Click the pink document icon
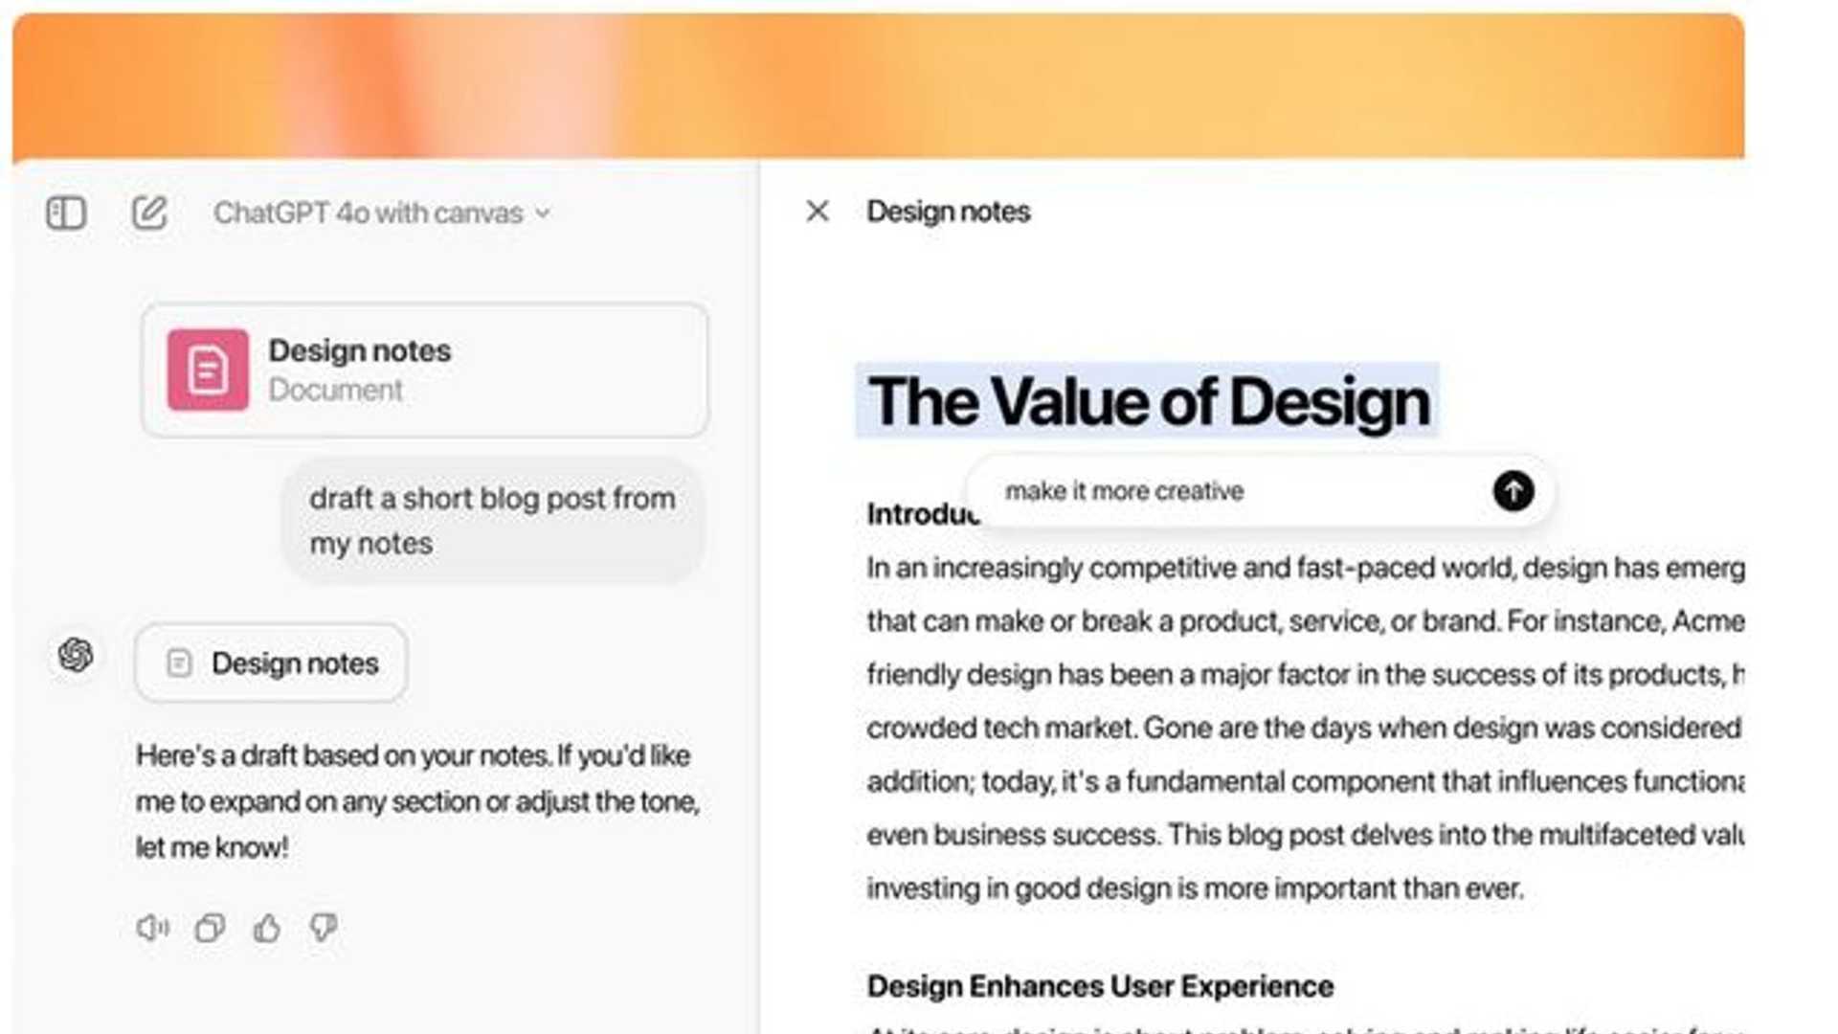The height and width of the screenshot is (1034, 1838). tap(208, 371)
